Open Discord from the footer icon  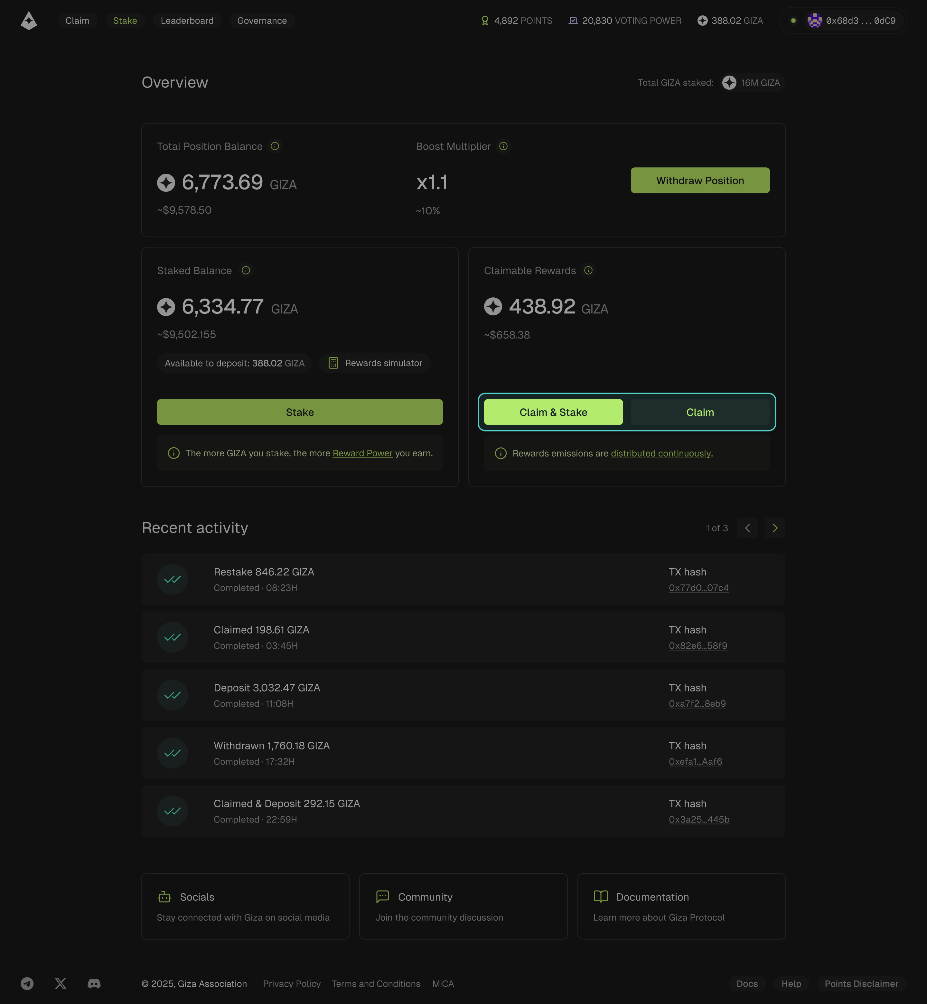click(x=94, y=983)
